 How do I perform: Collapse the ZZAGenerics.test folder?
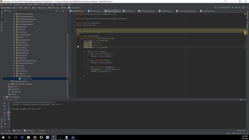coord(14,76)
